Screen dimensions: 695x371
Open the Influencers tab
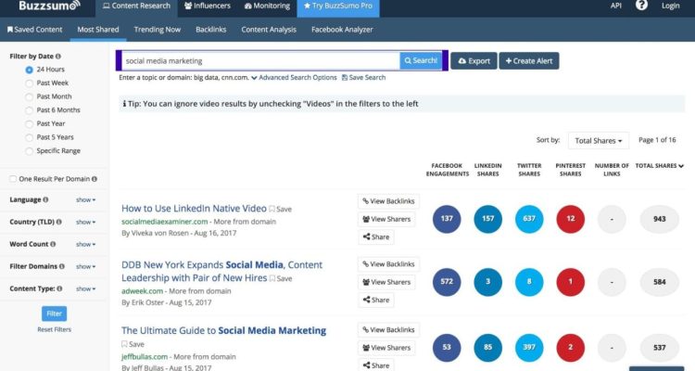208,6
